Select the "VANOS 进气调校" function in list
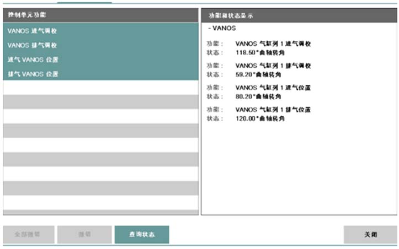This screenshot has width=399, height=249. tap(33, 31)
